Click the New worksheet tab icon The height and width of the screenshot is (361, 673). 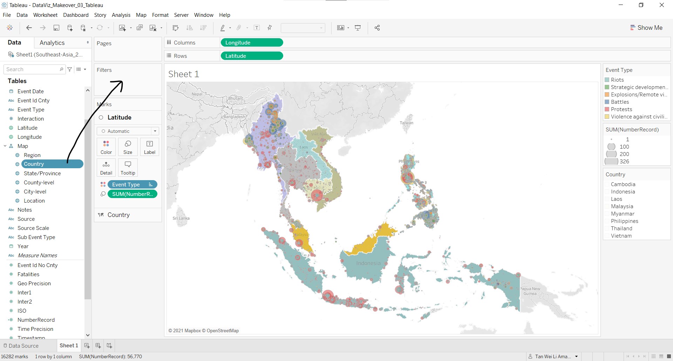click(87, 346)
